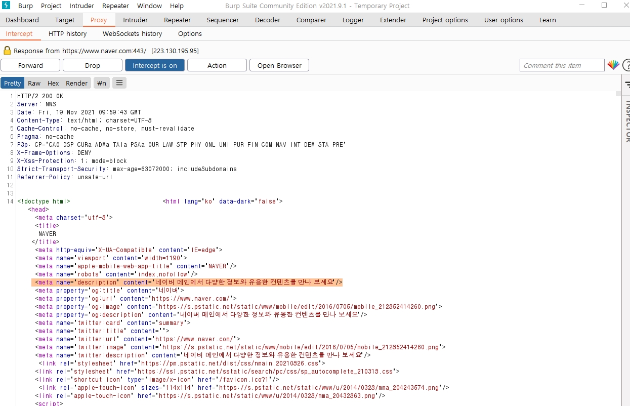Screen dimensions: 630x406
Task: Maximize the Burp Suite window
Action: point(604,5)
